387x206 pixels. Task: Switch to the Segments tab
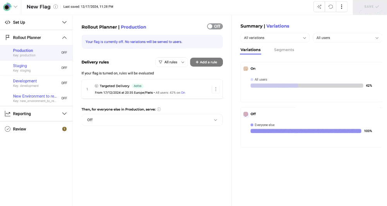(x=284, y=50)
